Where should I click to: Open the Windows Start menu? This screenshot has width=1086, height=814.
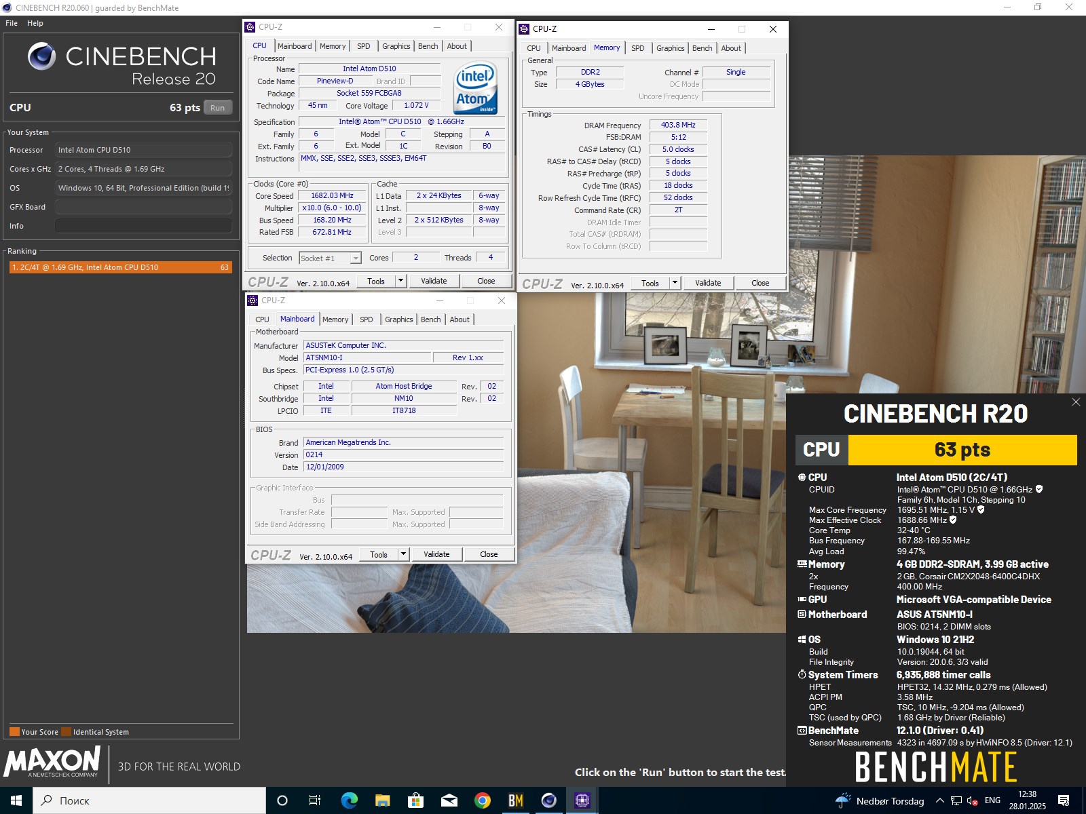pyautogui.click(x=16, y=800)
